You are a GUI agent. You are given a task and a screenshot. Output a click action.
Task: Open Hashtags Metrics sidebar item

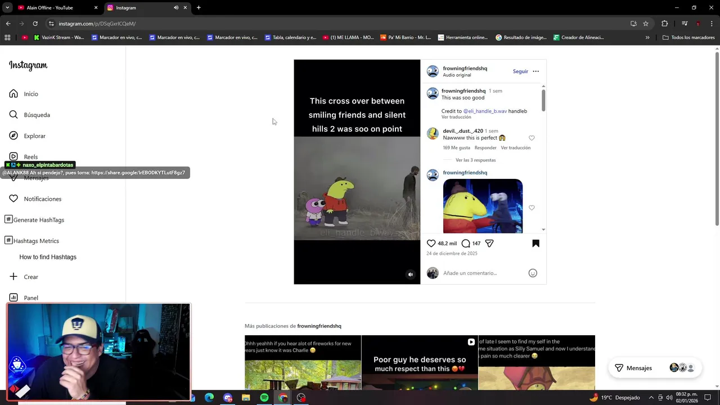(x=32, y=241)
